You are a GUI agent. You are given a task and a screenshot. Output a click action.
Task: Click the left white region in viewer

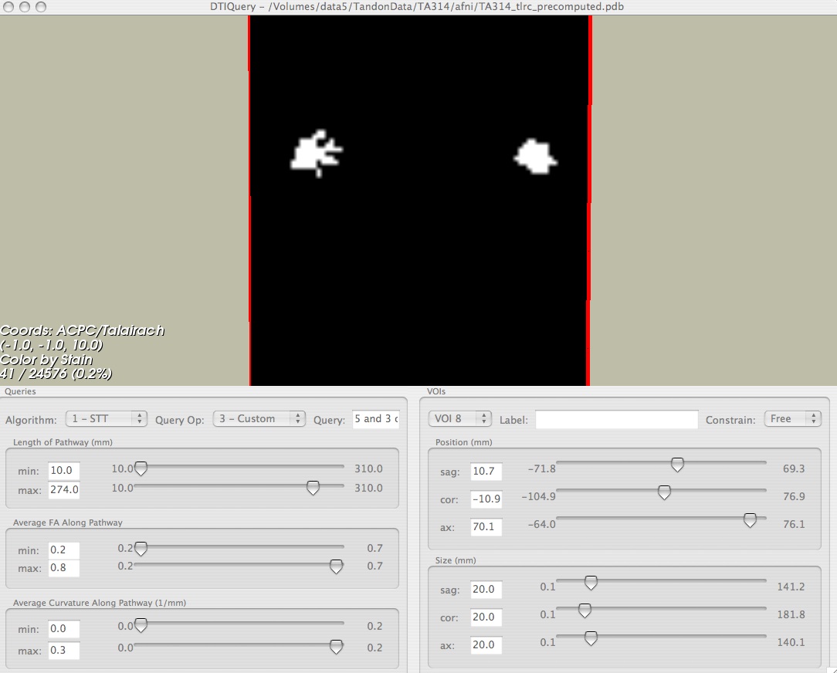pyautogui.click(x=313, y=153)
